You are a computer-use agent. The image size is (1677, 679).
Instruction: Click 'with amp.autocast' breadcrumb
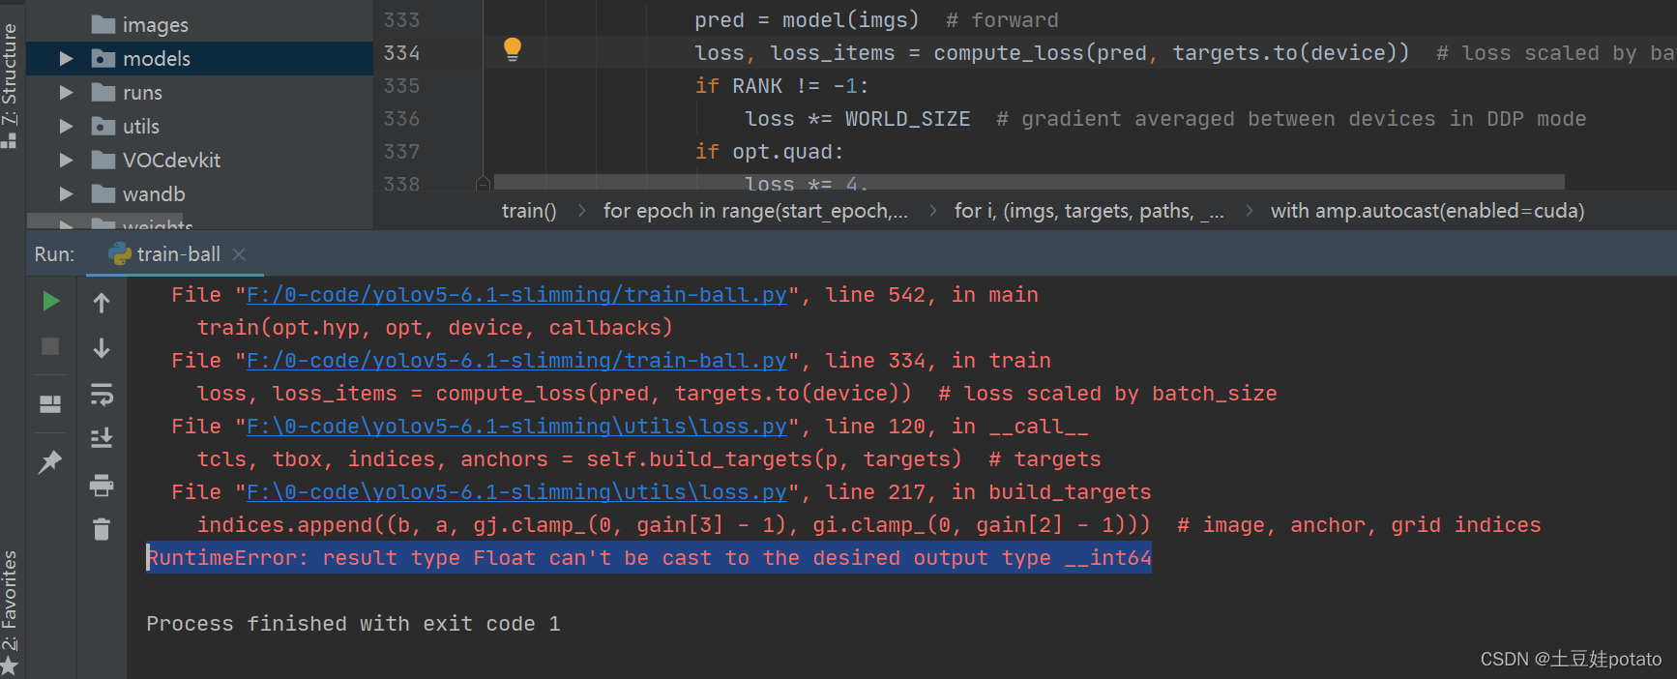pyautogui.click(x=1427, y=211)
